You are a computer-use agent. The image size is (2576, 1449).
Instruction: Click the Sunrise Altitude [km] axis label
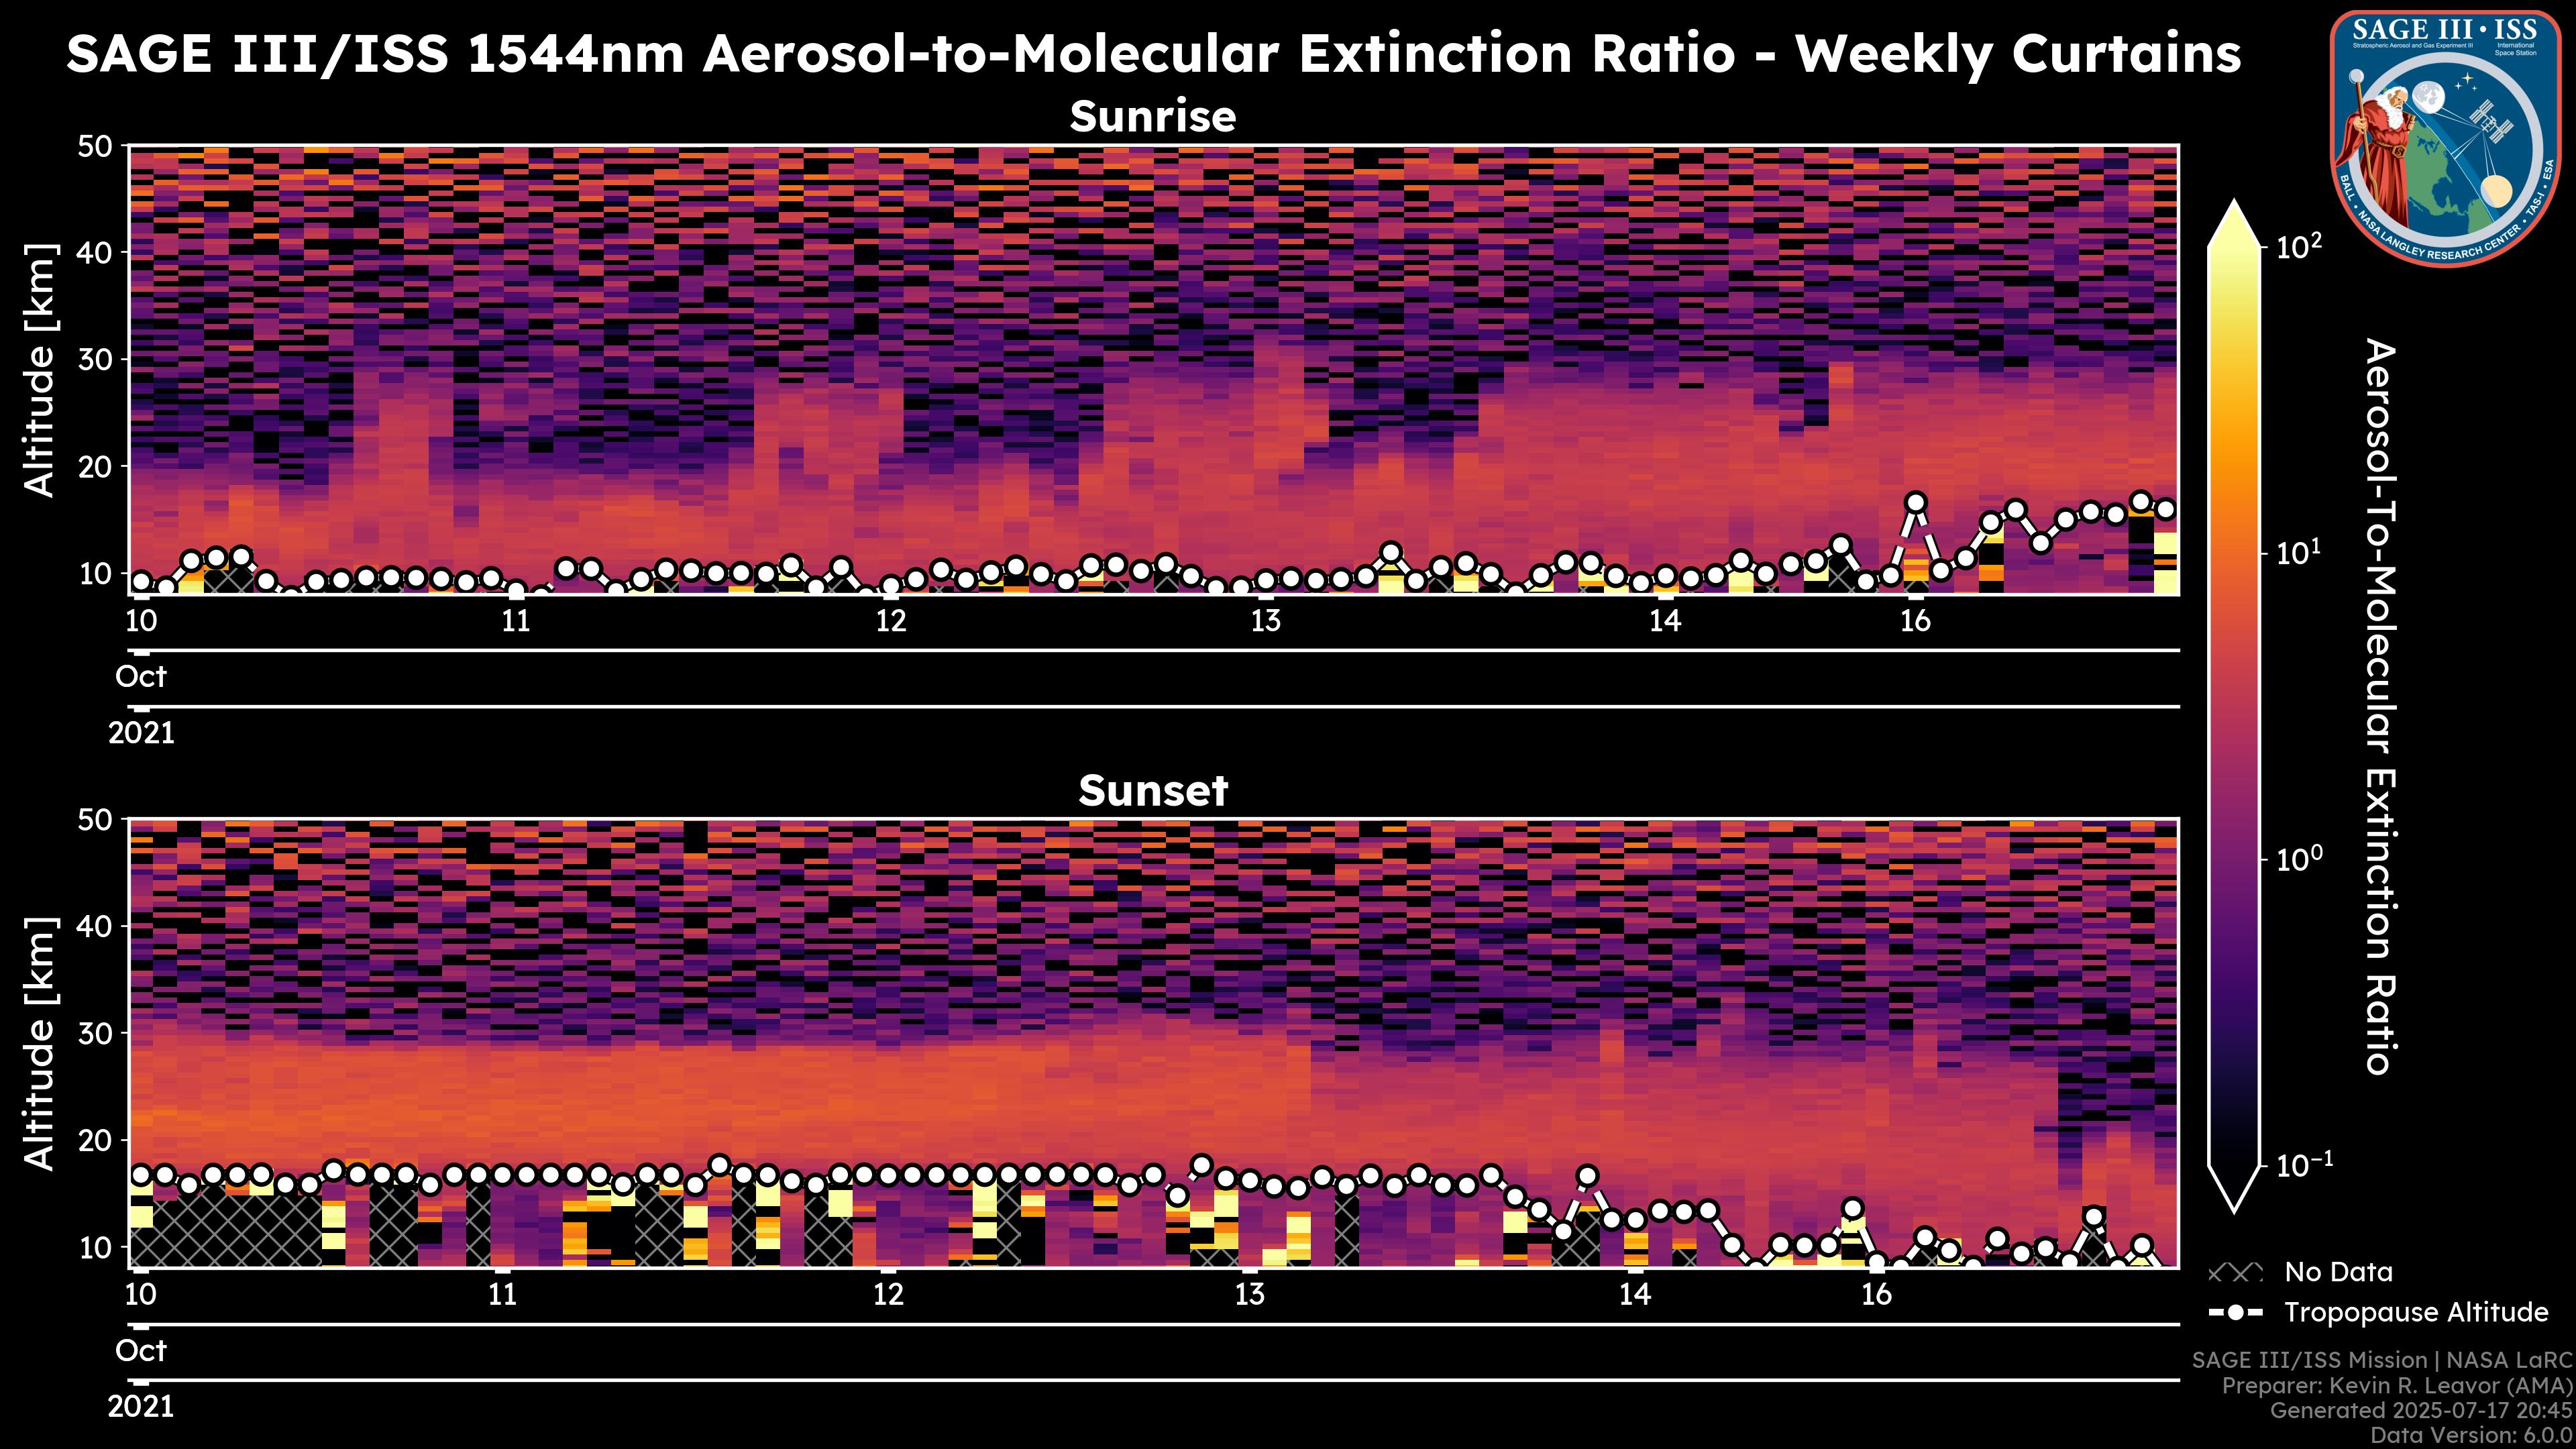[40, 370]
